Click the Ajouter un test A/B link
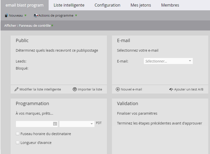 [x=189, y=89]
